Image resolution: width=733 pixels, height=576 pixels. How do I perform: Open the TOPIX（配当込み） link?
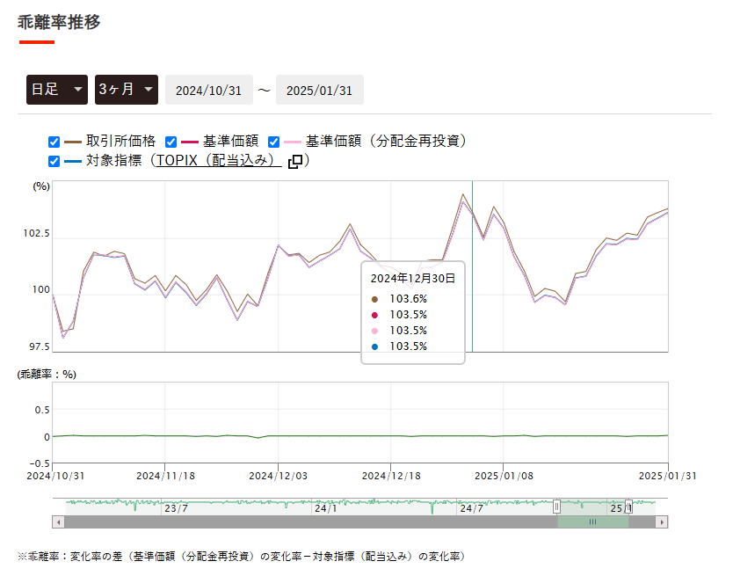(x=218, y=162)
